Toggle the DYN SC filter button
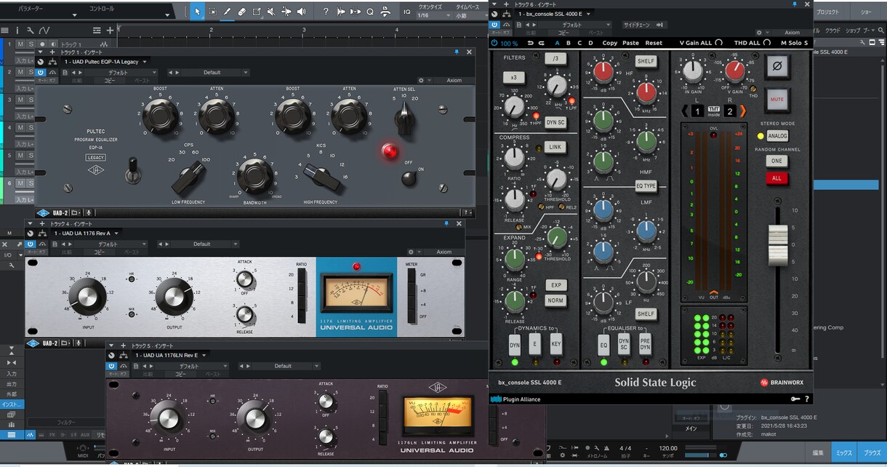This screenshot has width=887, height=467. coord(555,123)
